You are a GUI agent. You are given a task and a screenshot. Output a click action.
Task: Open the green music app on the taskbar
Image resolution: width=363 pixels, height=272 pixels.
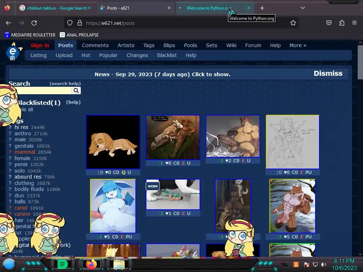[x=62, y=264]
